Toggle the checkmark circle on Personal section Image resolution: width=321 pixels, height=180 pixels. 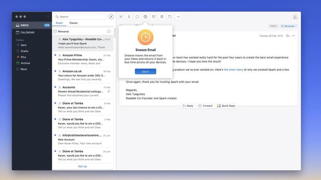click(109, 31)
